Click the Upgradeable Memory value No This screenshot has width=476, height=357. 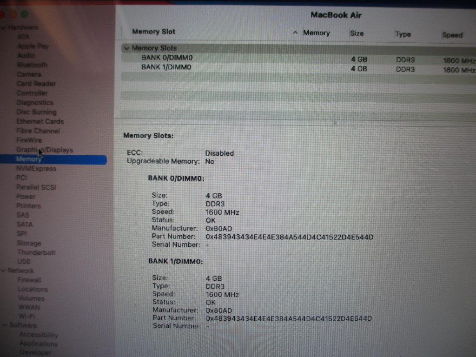point(210,161)
